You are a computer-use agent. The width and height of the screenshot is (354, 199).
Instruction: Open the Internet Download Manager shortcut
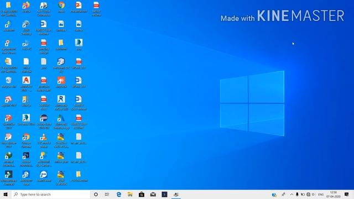tap(9, 159)
